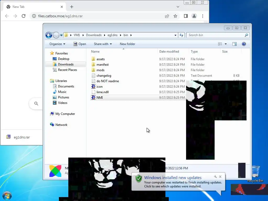
Task: Click the change view icon
Action: point(220,44)
